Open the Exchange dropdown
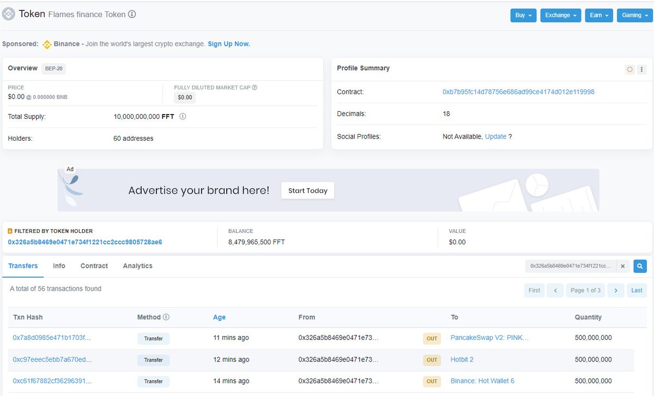This screenshot has width=654, height=396. click(560, 15)
